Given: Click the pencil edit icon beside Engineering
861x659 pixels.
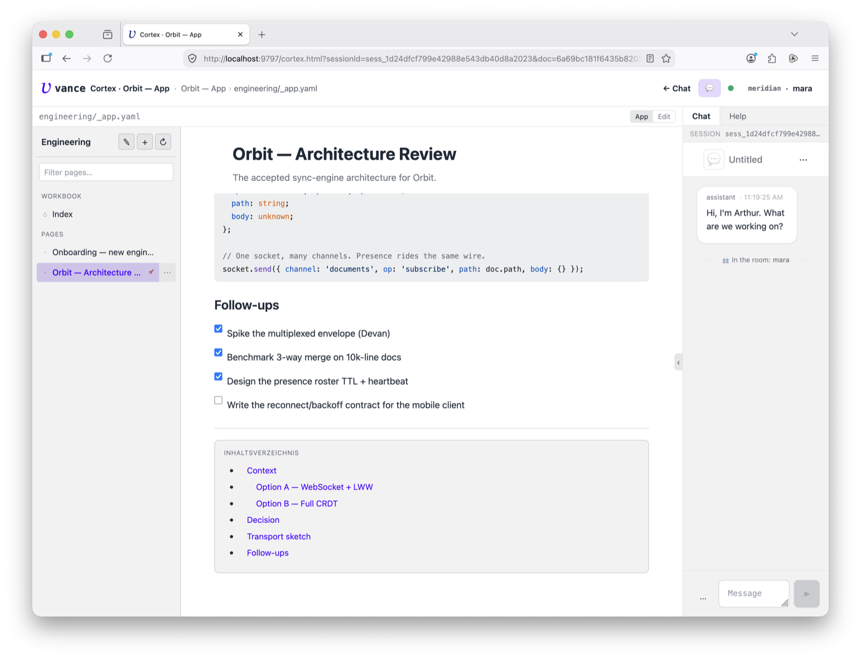Looking at the screenshot, I should pyautogui.click(x=126, y=142).
